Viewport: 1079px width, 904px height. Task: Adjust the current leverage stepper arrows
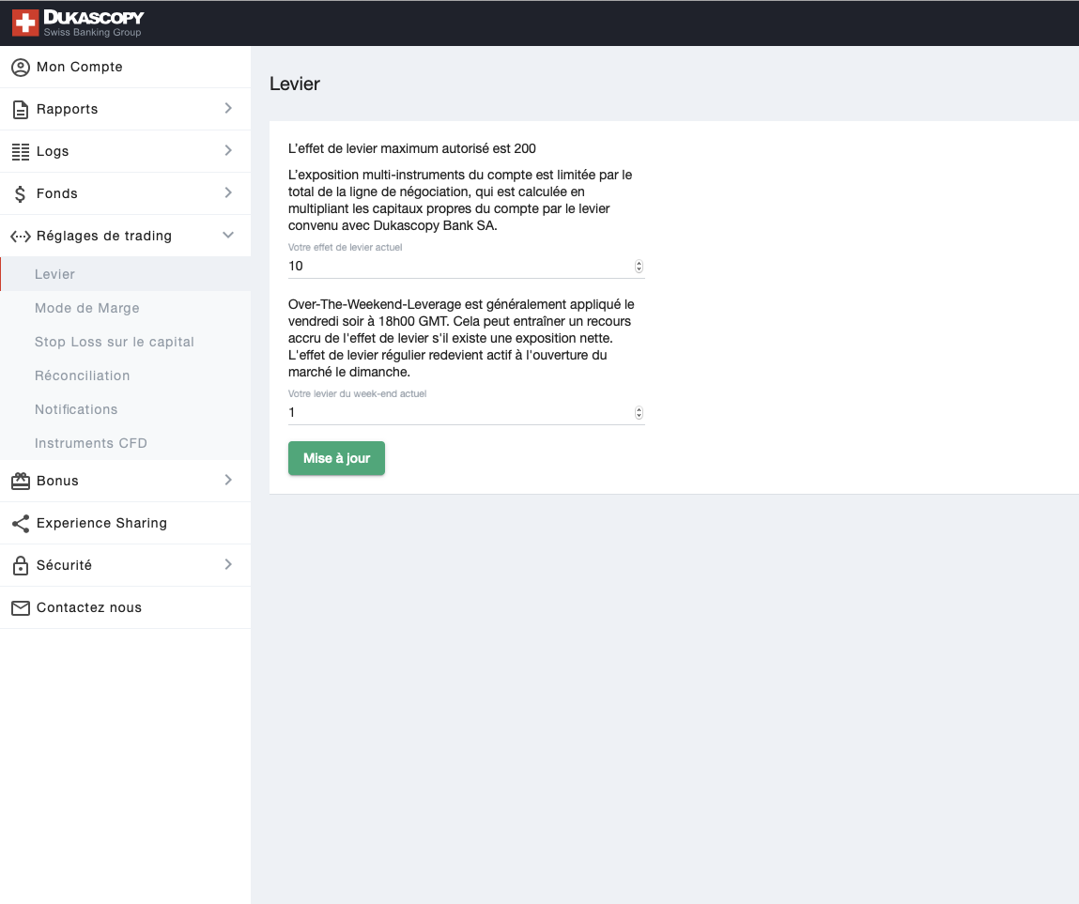coord(640,267)
